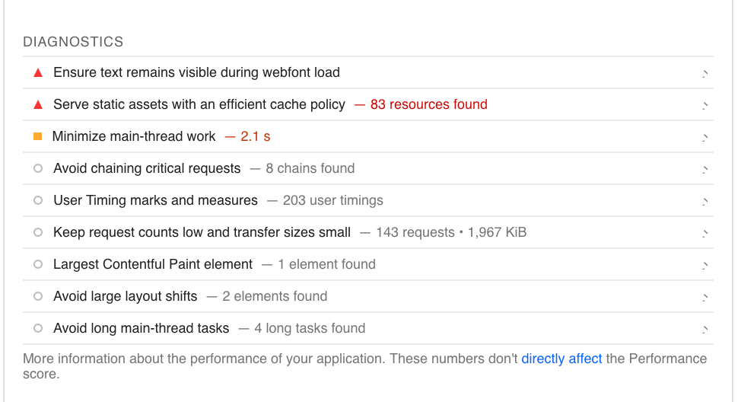Open the 'directly affect' link
This screenshot has height=402, width=738.
[x=561, y=359]
